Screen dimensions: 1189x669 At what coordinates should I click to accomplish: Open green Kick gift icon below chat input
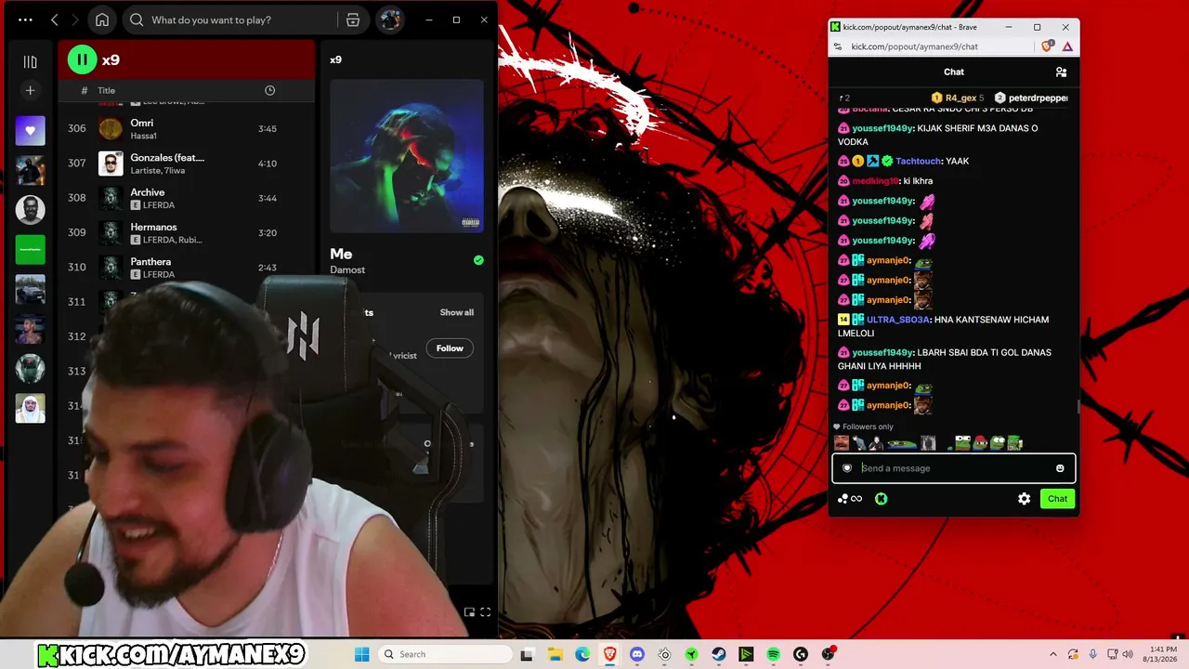click(881, 499)
